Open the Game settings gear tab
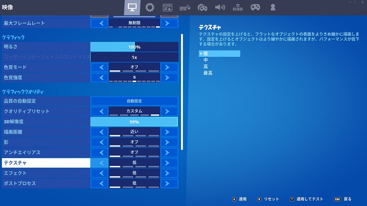This screenshot has width=367, height=206. point(150,8)
